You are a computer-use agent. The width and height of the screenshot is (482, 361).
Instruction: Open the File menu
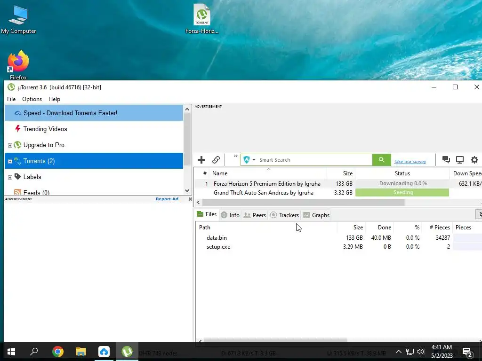[x=11, y=99]
